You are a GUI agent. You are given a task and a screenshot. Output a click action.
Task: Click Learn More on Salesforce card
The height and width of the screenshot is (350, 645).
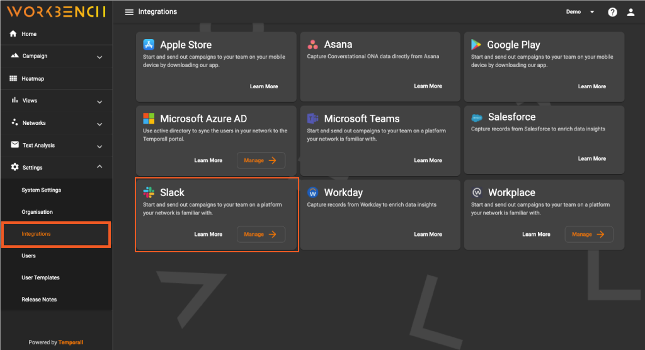[591, 158]
